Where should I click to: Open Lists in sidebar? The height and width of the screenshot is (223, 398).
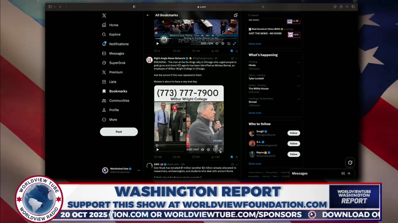coord(109,82)
